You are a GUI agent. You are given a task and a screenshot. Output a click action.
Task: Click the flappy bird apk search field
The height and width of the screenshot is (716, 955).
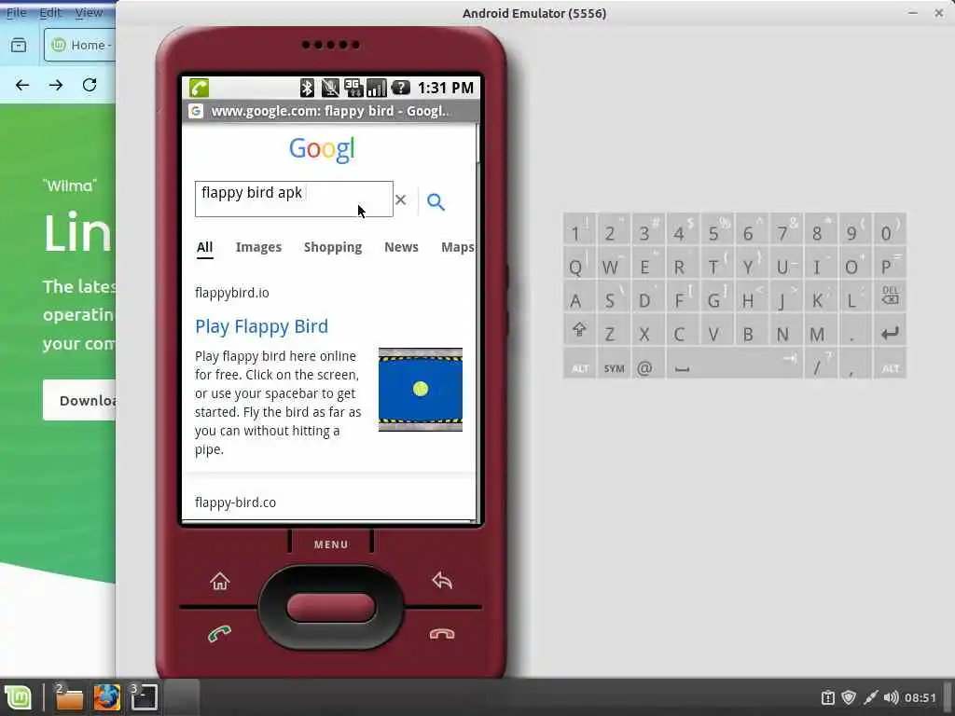pyautogui.click(x=294, y=199)
